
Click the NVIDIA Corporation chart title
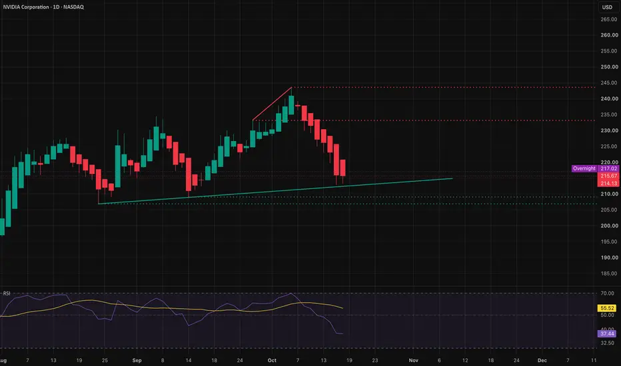(43, 7)
